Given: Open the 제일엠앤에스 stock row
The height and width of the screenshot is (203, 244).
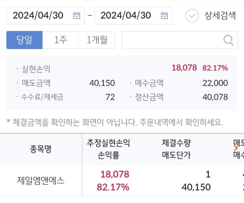Looking at the screenshot, I should point(41,180).
